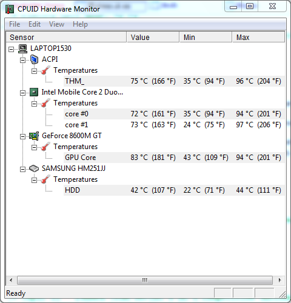This screenshot has height=303, width=291.
Task: Click core #1 min 24 °C (75 °F)
Action: 204,125
